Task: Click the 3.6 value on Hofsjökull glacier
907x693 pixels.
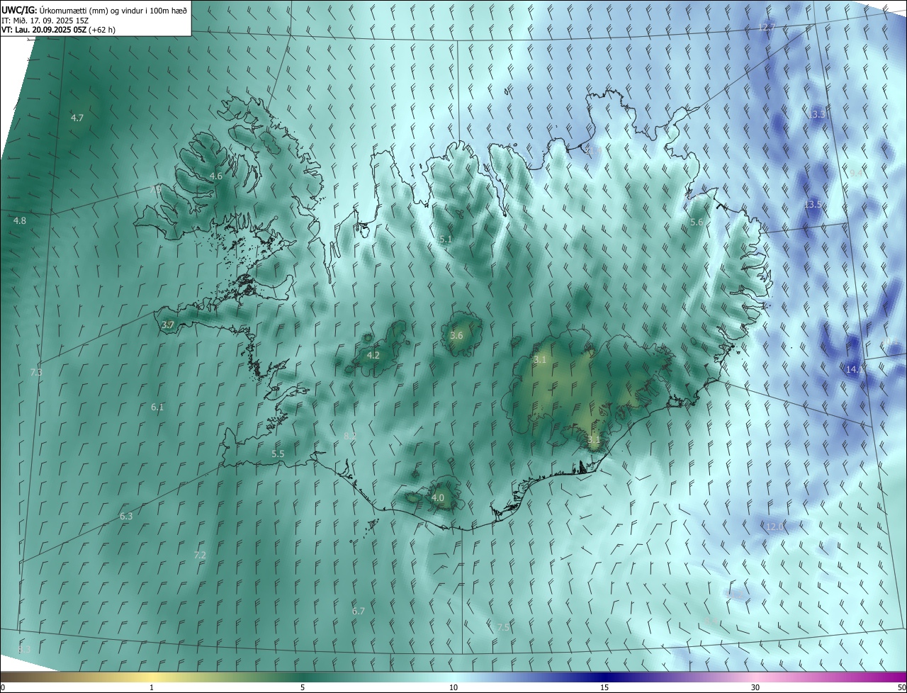Action: pos(456,335)
